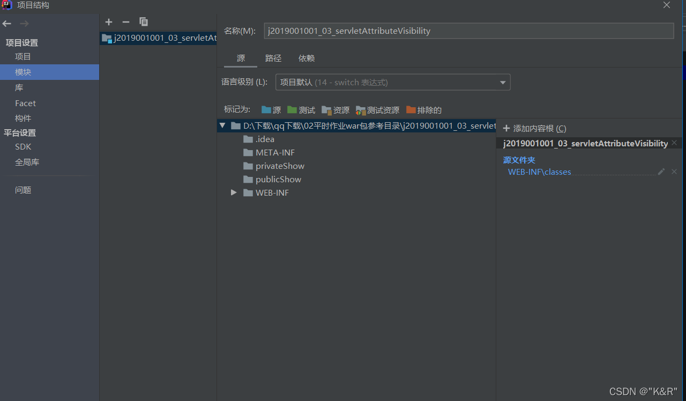Switch to the 源 tab

pyautogui.click(x=241, y=58)
